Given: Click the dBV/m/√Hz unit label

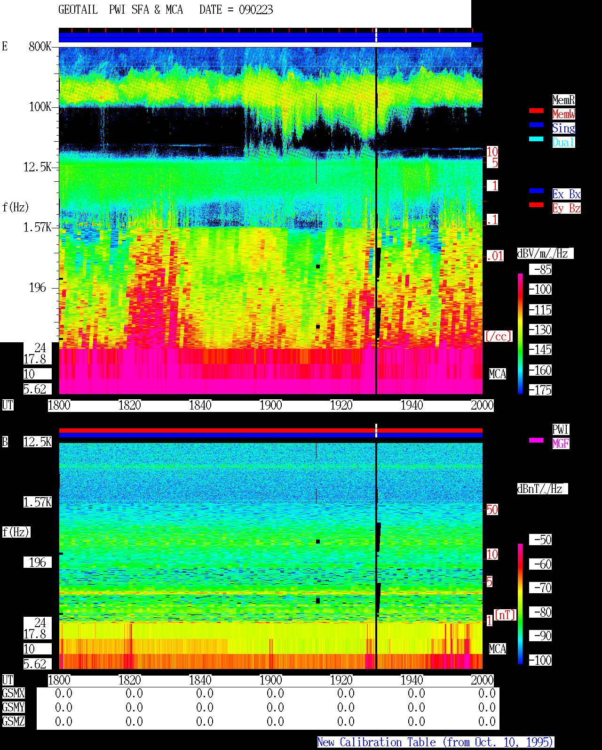Looking at the screenshot, I should point(545,253).
